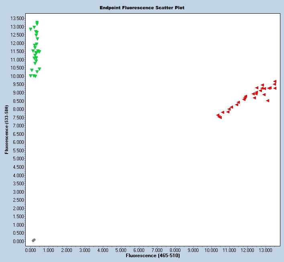This screenshot has width=284, height=262.
Task: Click the 0.000 tick label on x-axis
Action: [31, 250]
